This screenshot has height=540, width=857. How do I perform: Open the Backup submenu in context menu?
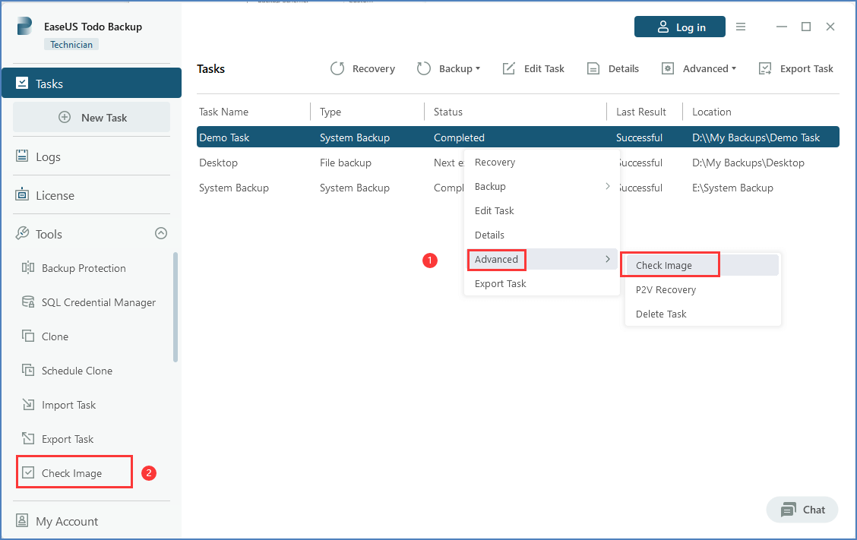click(541, 186)
